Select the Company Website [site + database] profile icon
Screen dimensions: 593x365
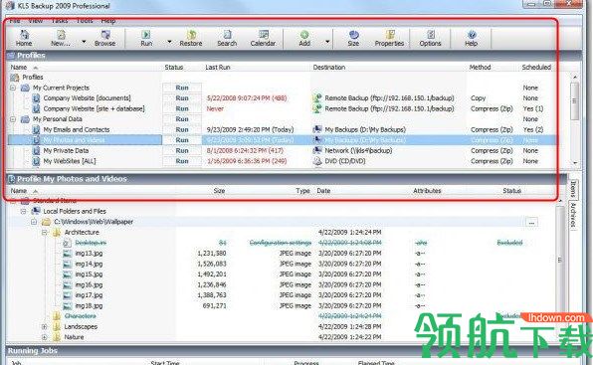pyautogui.click(x=36, y=108)
